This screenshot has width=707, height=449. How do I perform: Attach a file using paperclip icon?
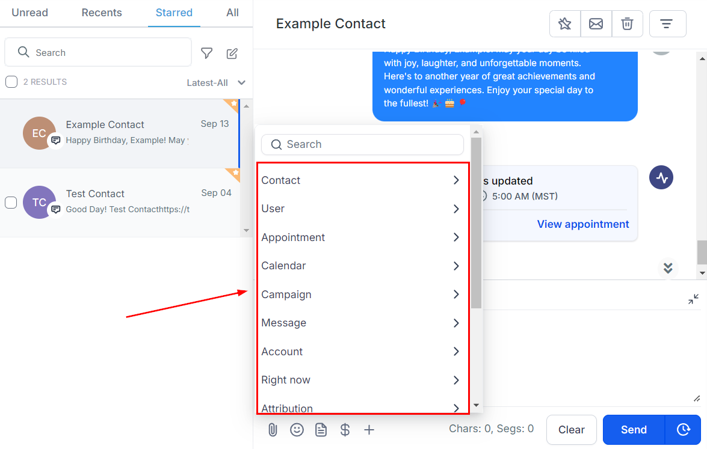(272, 430)
